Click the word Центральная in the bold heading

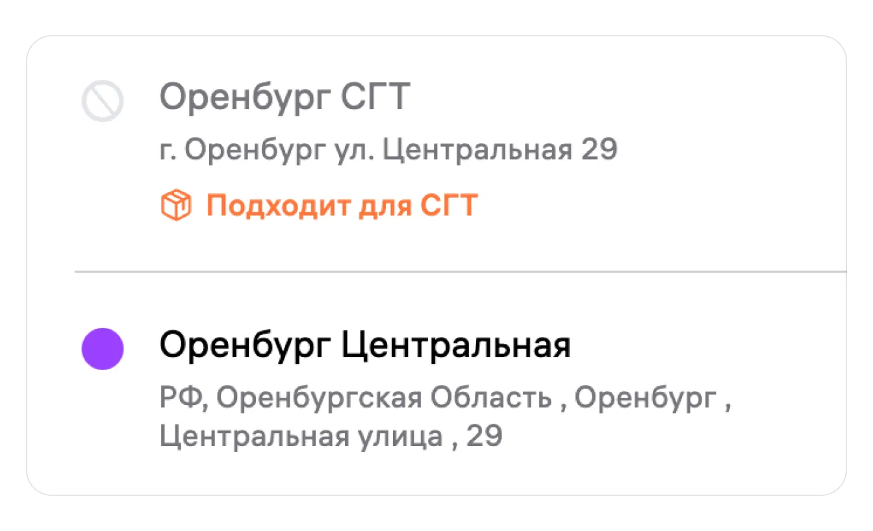pyautogui.click(x=456, y=345)
